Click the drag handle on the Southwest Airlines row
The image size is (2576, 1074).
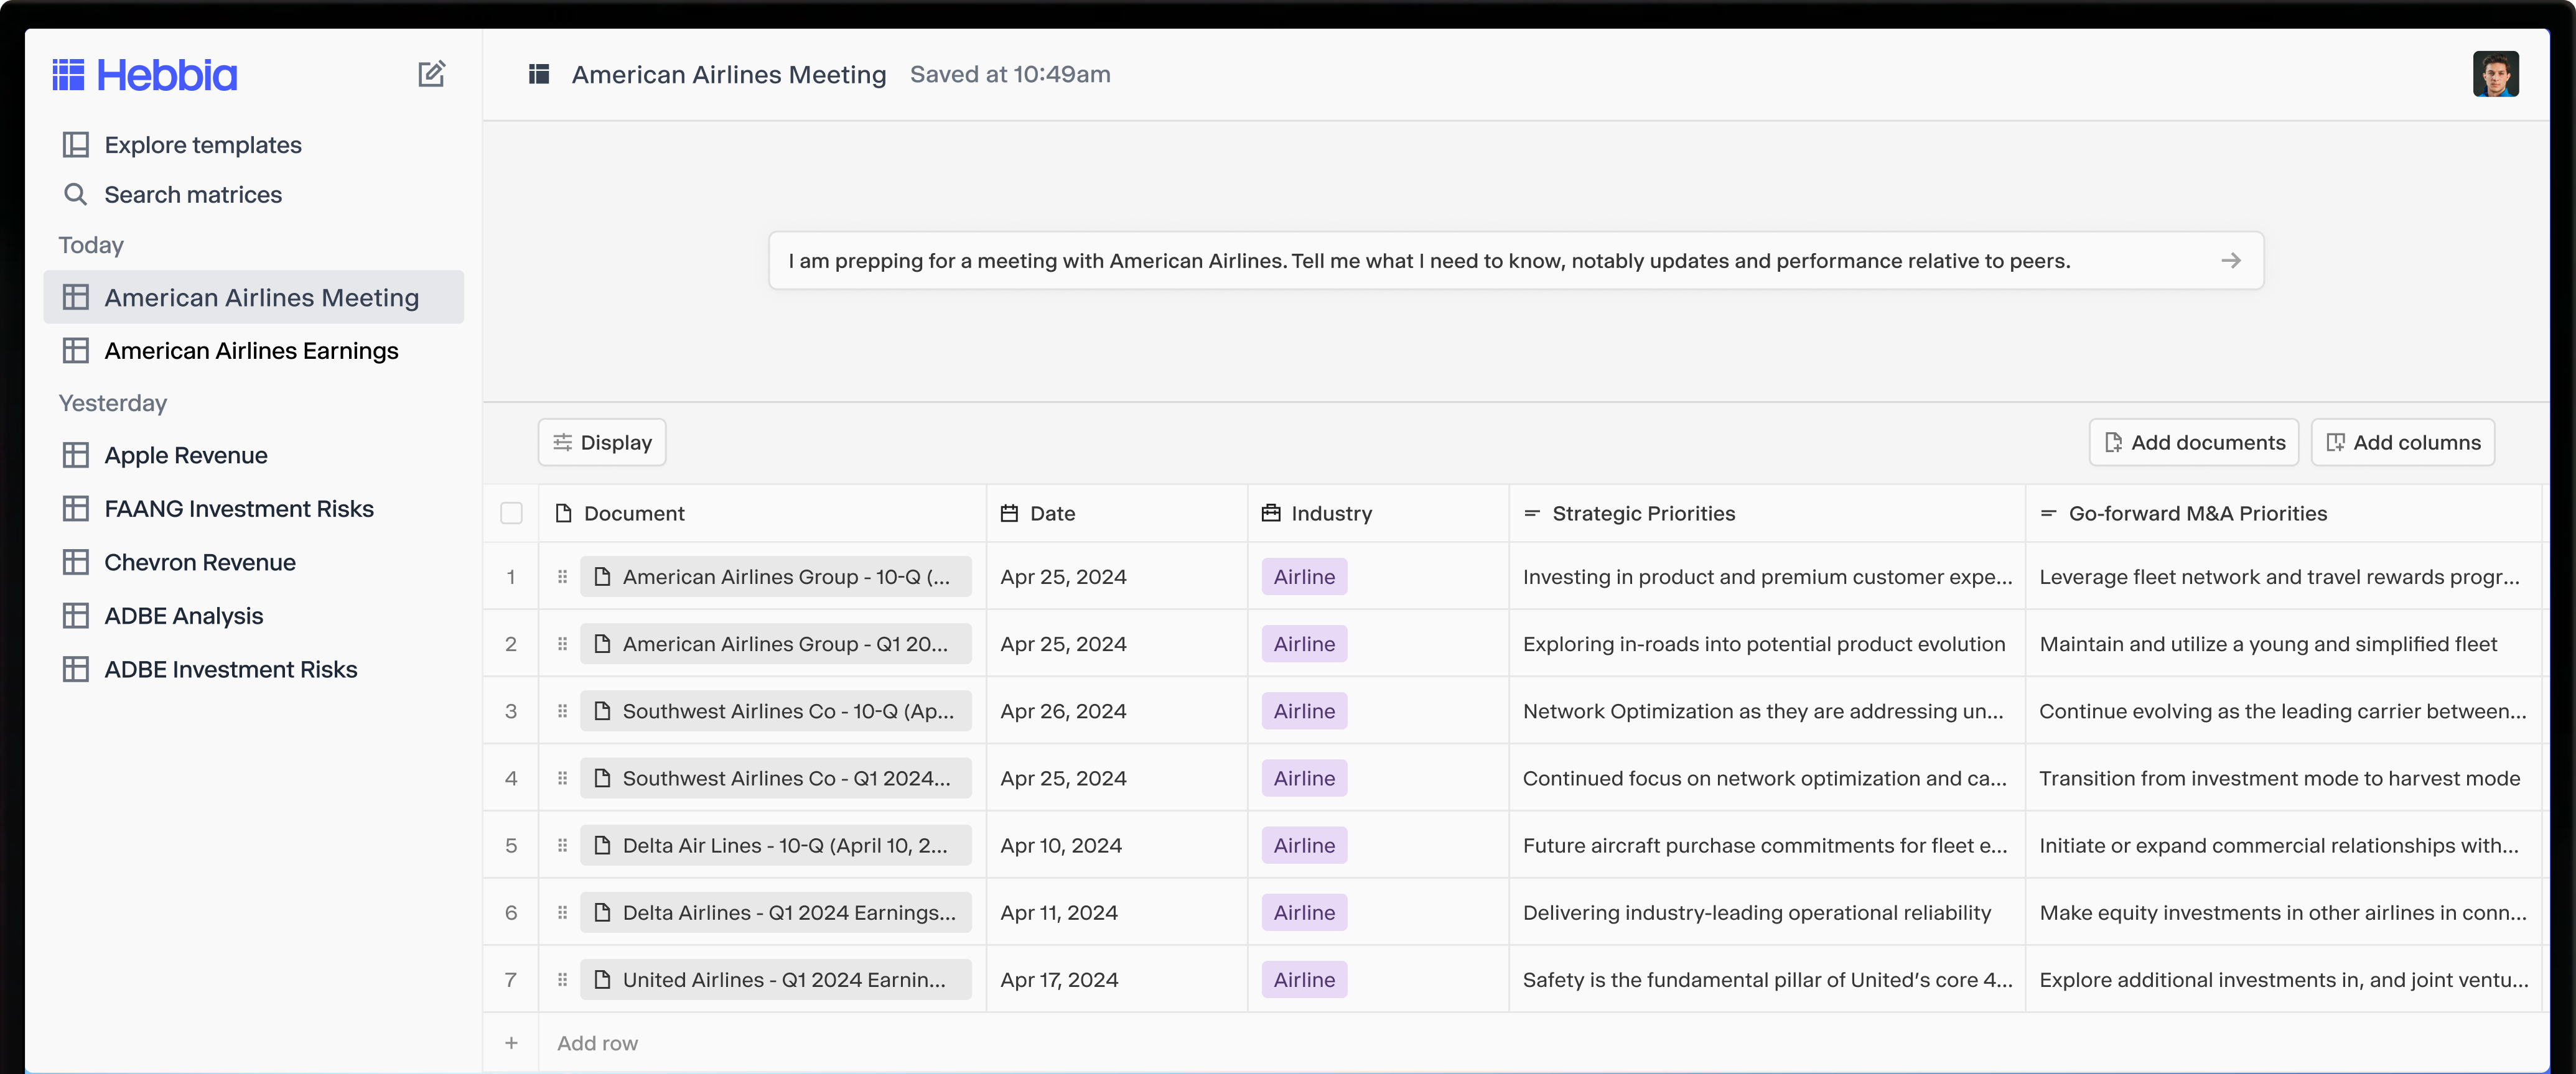click(563, 710)
